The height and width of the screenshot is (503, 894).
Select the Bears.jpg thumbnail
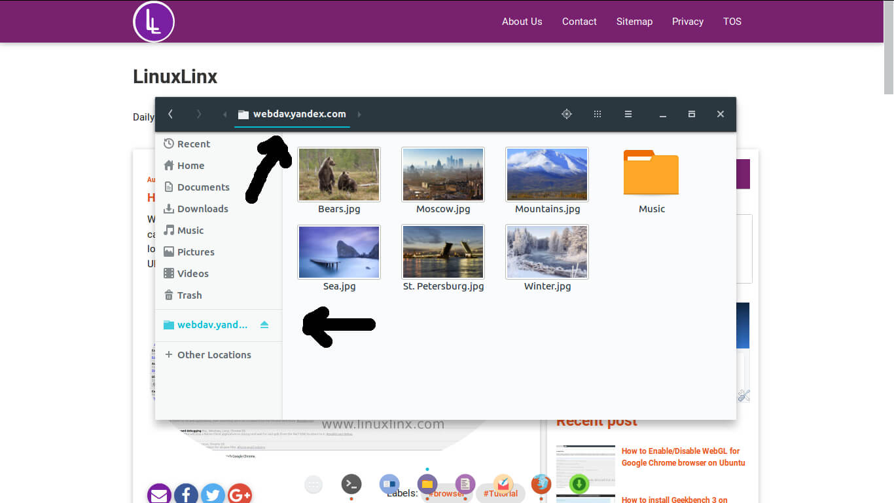[339, 174]
